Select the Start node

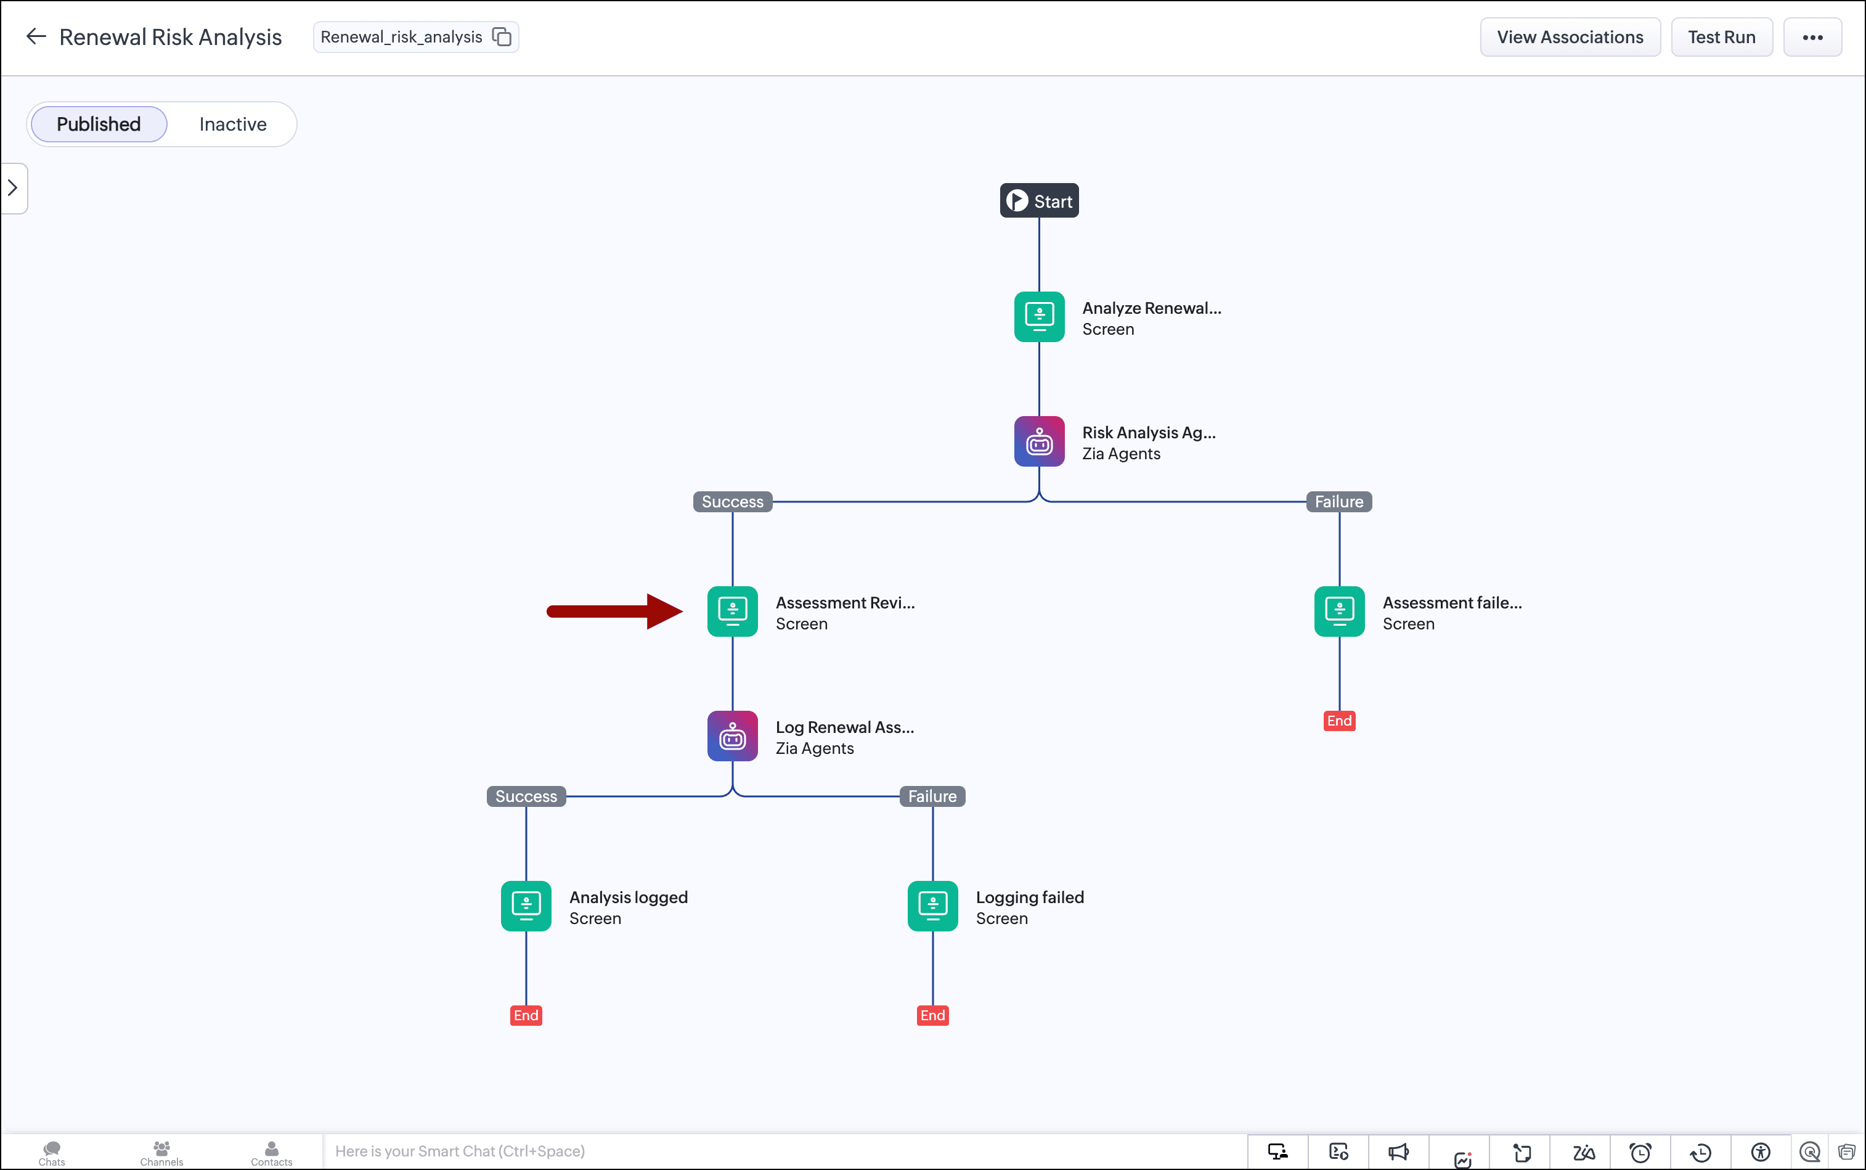[1039, 200]
